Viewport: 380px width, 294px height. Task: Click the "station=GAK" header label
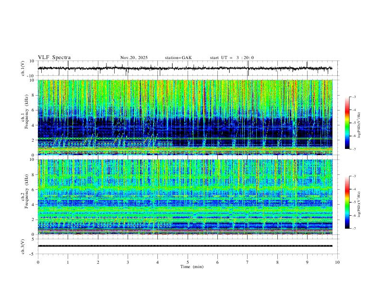pos(178,58)
